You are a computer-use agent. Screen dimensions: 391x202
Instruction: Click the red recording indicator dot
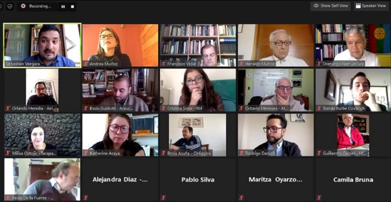point(23,6)
